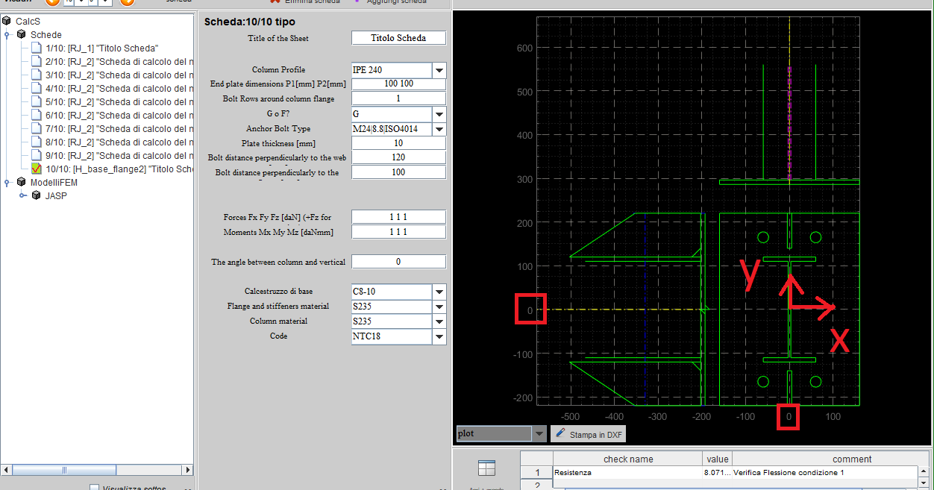Click the 'check name' column header
The height and width of the screenshot is (490, 934).
[x=628, y=459]
